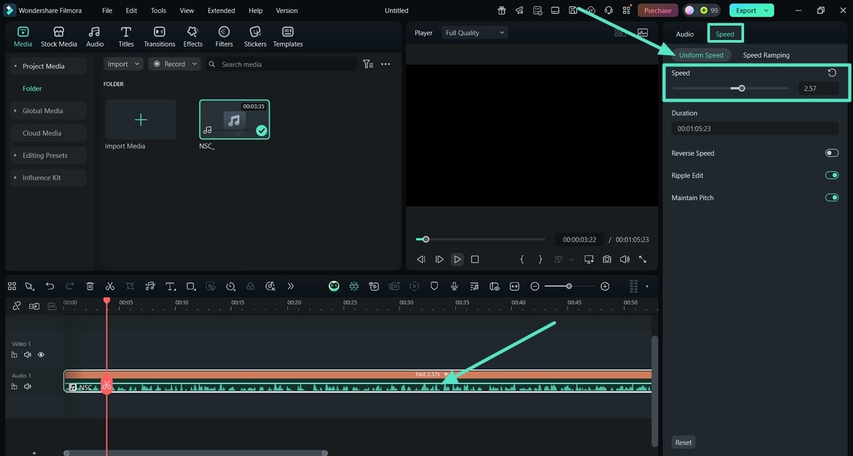This screenshot has height=456, width=853.
Task: Open the Audio library tab
Action: tap(94, 37)
